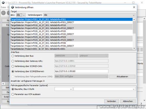Select Verbindung über Gateway-URL option

[13, 61]
